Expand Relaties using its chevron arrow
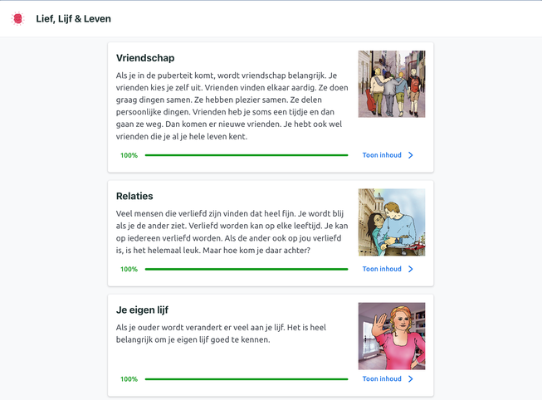 [x=410, y=269]
